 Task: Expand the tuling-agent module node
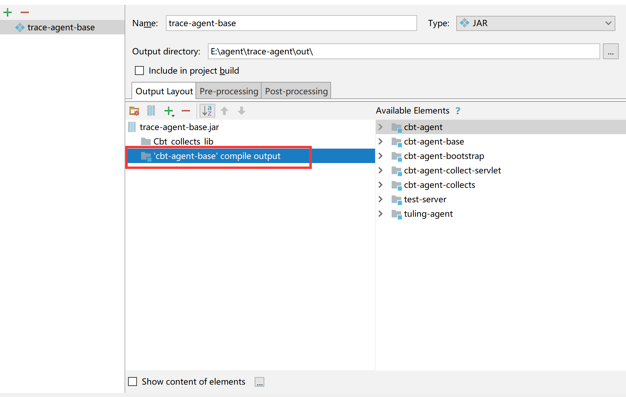tap(380, 214)
